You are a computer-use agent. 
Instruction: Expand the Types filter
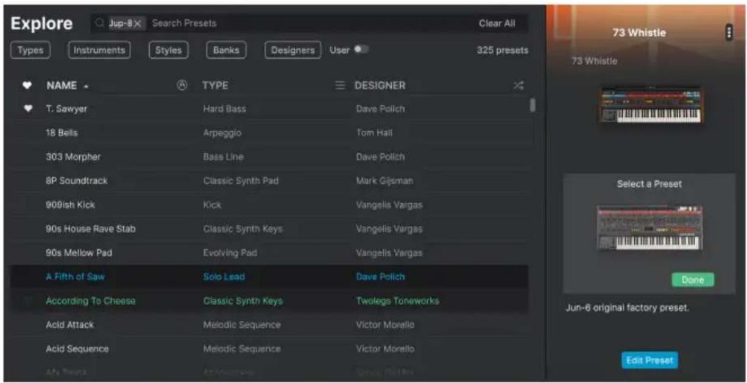[x=30, y=51]
